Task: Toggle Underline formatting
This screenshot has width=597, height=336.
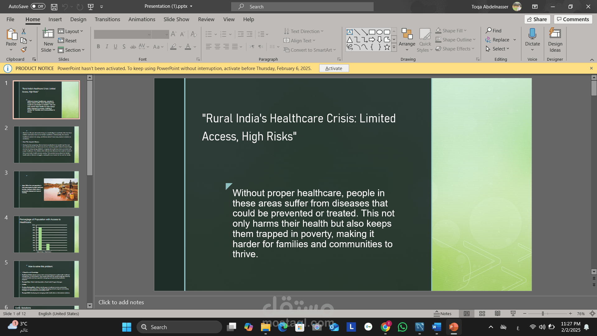Action: pos(115,47)
